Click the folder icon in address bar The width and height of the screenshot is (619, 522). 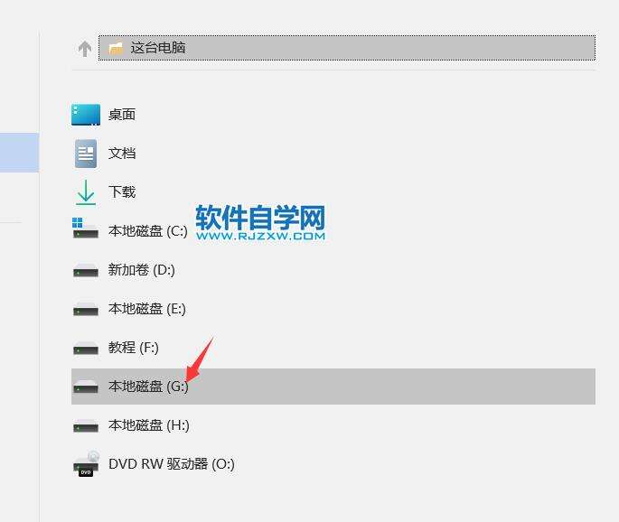(x=116, y=48)
